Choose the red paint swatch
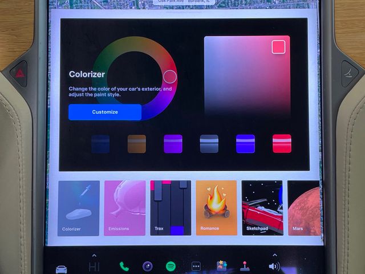Screen dimensions: 365x274 pyautogui.click(x=282, y=143)
